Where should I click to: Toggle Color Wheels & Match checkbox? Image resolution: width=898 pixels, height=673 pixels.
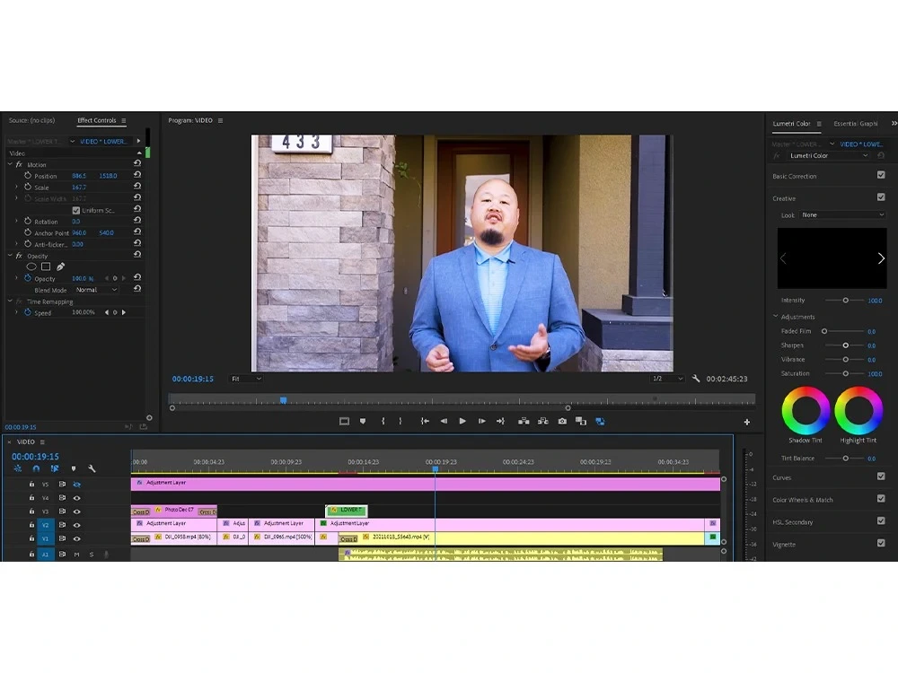click(881, 498)
